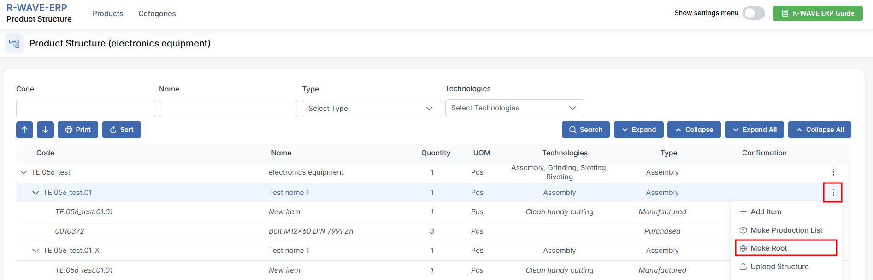The image size is (873, 280).
Task: Collapse the TE.056_test root node
Action: click(24, 172)
